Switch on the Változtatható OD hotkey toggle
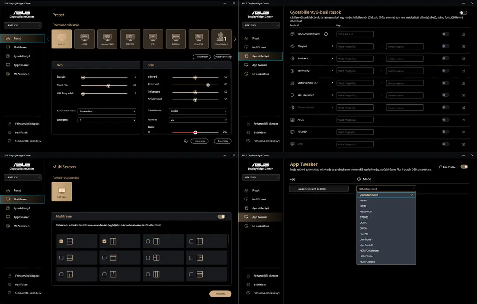This screenshot has height=304, width=477. pyautogui.click(x=445, y=83)
